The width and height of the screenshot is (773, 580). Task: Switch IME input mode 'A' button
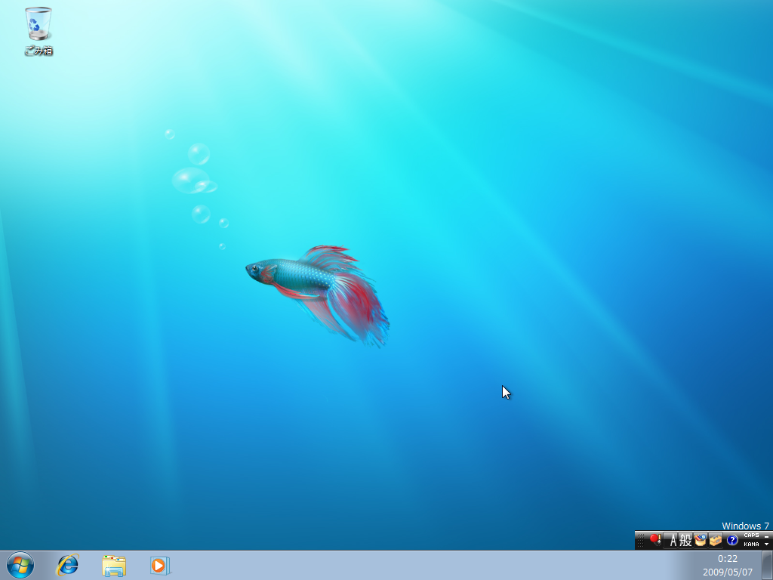(x=671, y=541)
